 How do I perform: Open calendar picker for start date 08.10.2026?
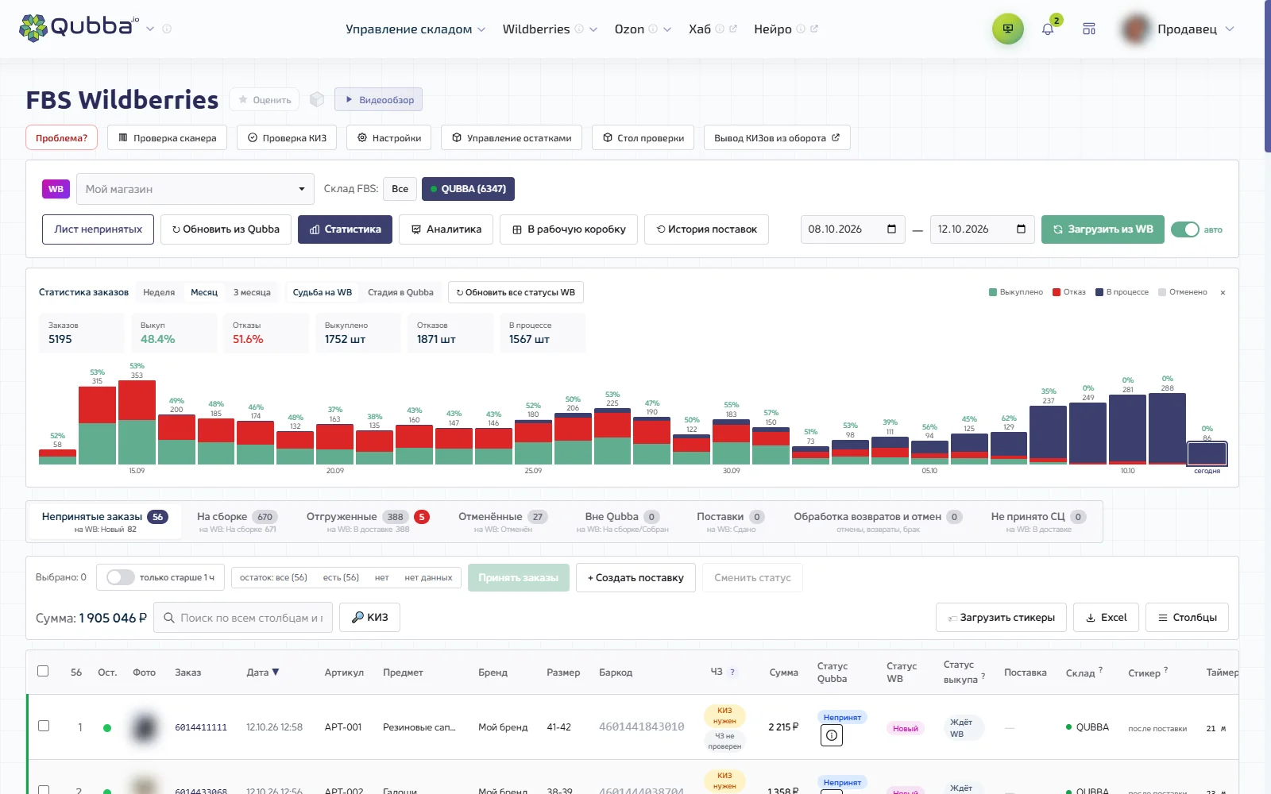click(x=891, y=229)
